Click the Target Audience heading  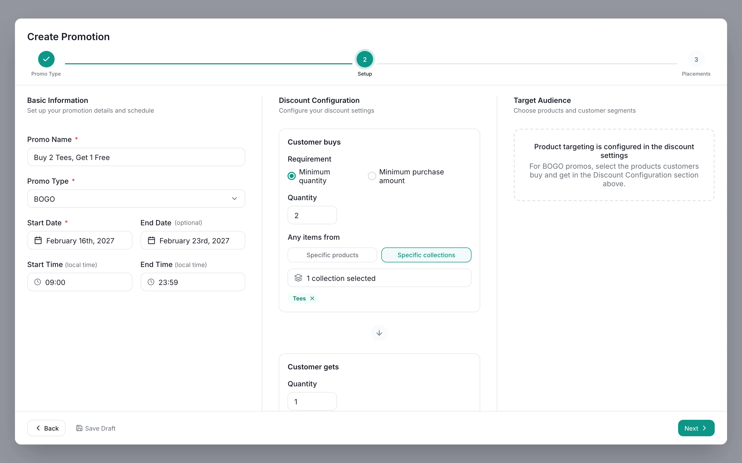pos(542,100)
